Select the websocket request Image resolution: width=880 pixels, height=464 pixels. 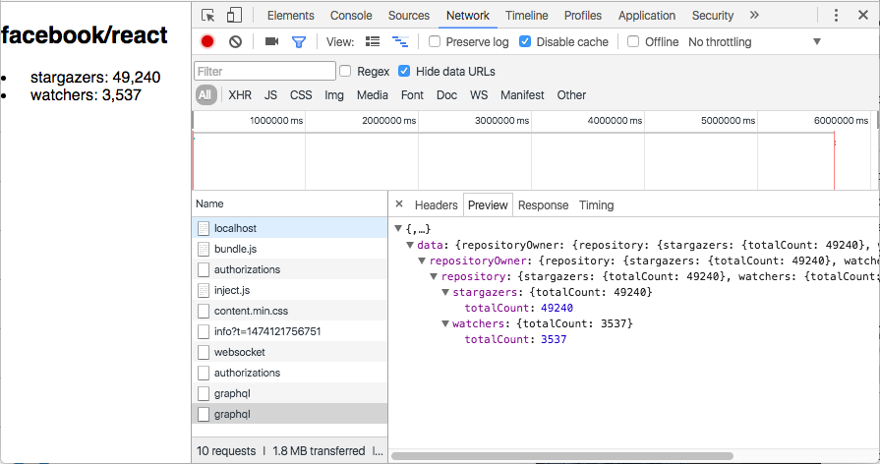click(x=290, y=352)
